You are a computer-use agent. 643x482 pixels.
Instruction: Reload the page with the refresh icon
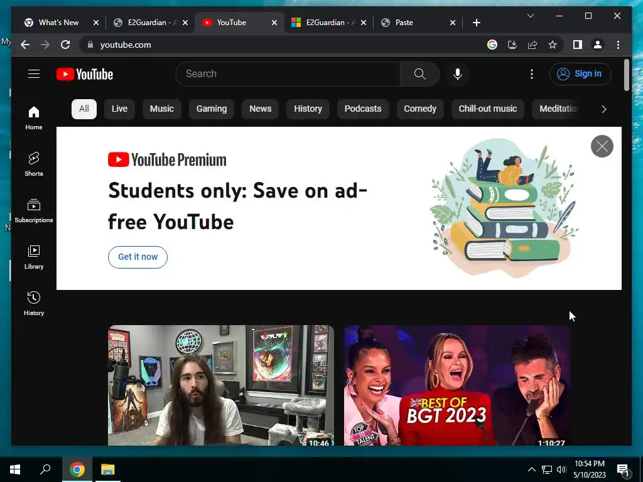(x=65, y=45)
